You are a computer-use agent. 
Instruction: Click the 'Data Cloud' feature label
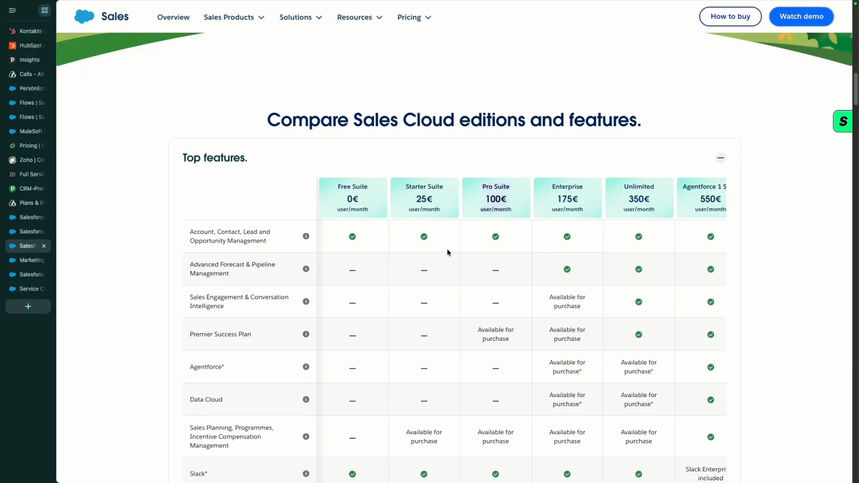[206, 400]
